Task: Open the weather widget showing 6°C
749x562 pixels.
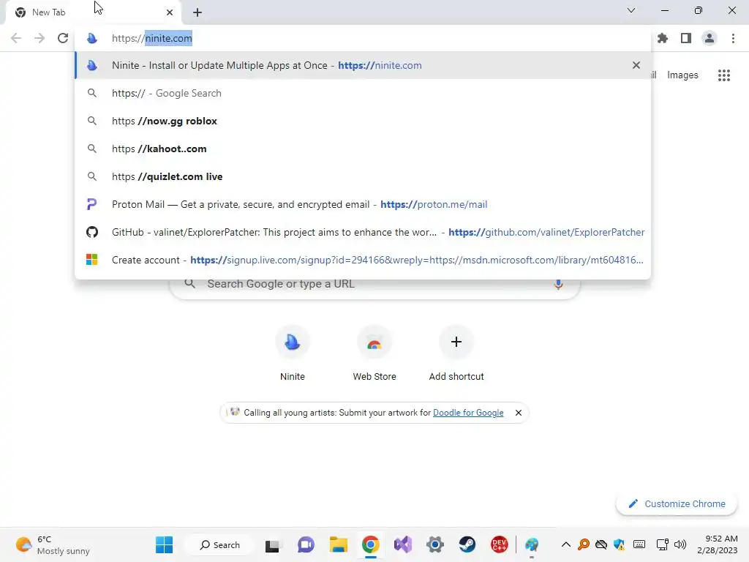Action: [x=53, y=544]
